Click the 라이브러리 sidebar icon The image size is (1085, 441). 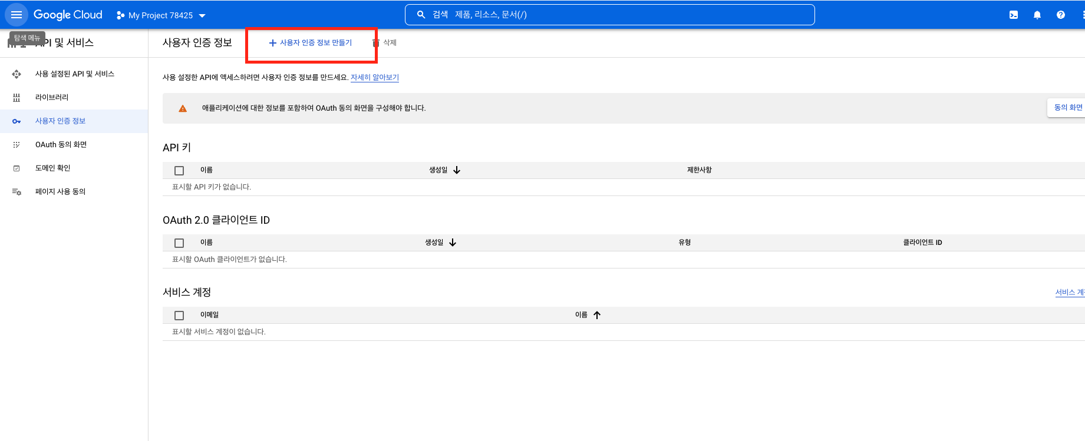(x=17, y=98)
